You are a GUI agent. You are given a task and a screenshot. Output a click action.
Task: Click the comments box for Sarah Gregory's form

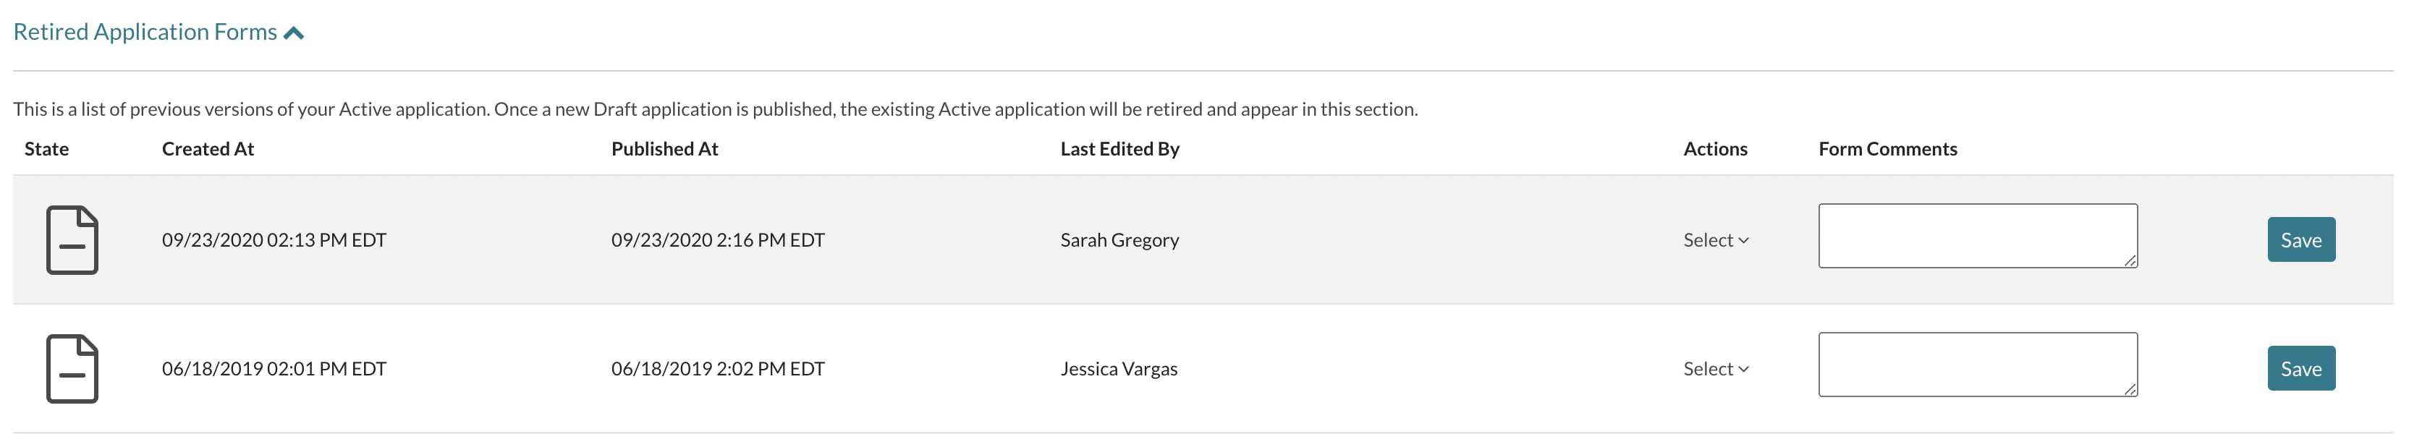coord(1977,236)
